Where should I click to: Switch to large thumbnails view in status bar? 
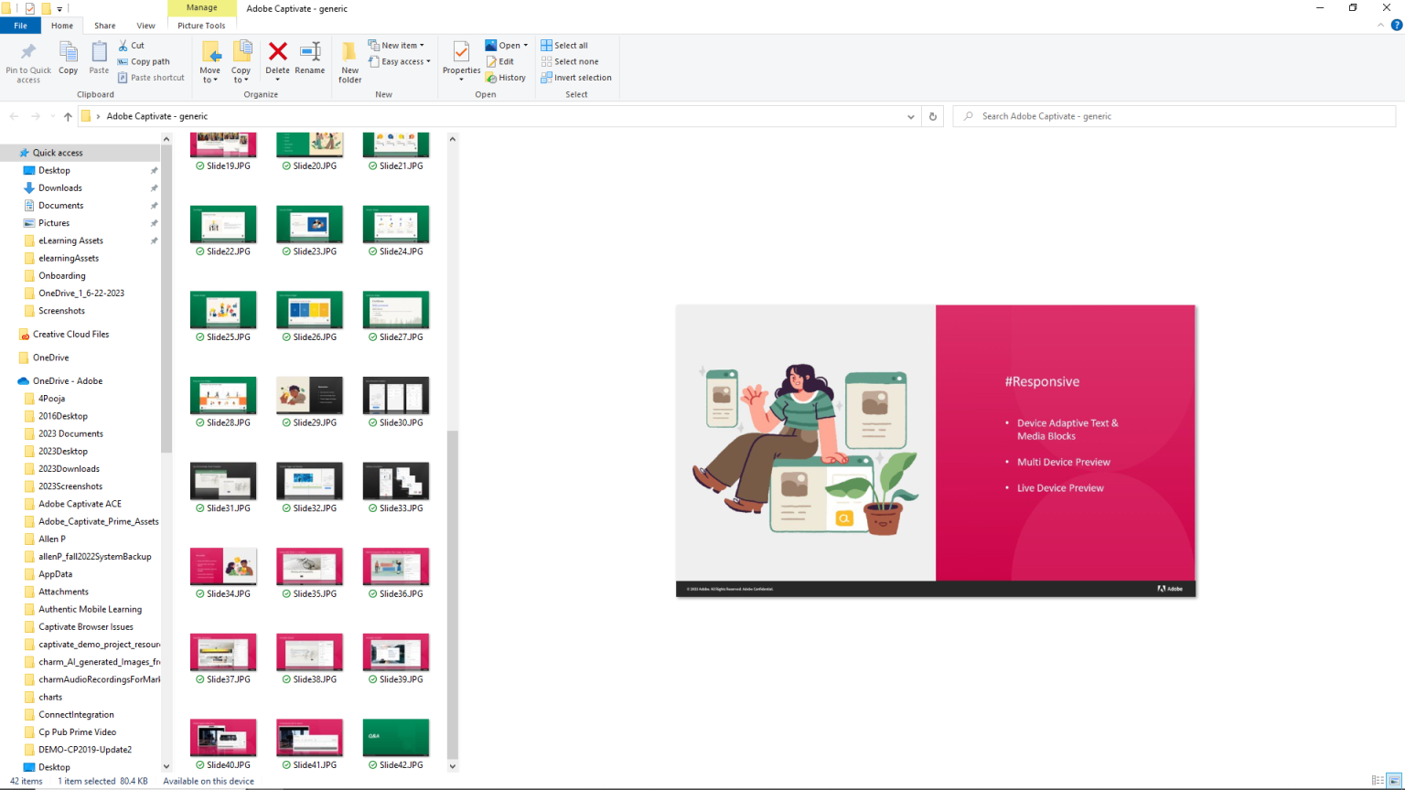click(x=1394, y=781)
